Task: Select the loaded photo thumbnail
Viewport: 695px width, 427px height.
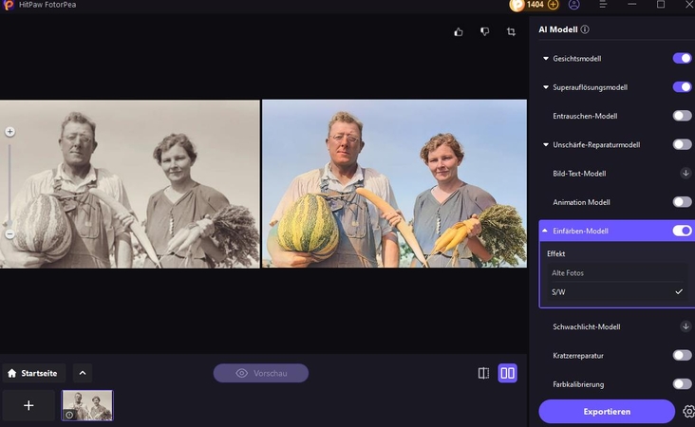Action: click(x=87, y=405)
